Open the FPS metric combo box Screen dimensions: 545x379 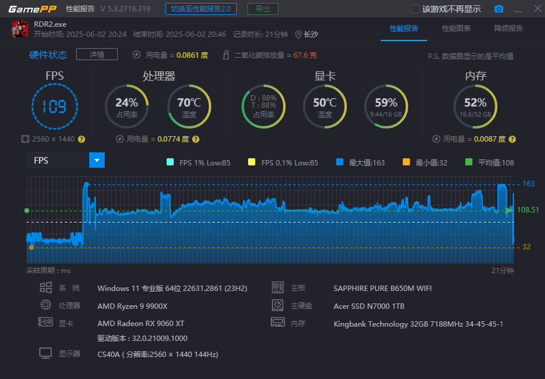click(66, 160)
